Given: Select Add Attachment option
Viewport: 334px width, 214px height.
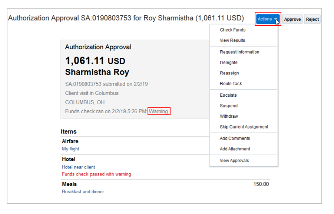Looking at the screenshot, I should click(x=235, y=149).
